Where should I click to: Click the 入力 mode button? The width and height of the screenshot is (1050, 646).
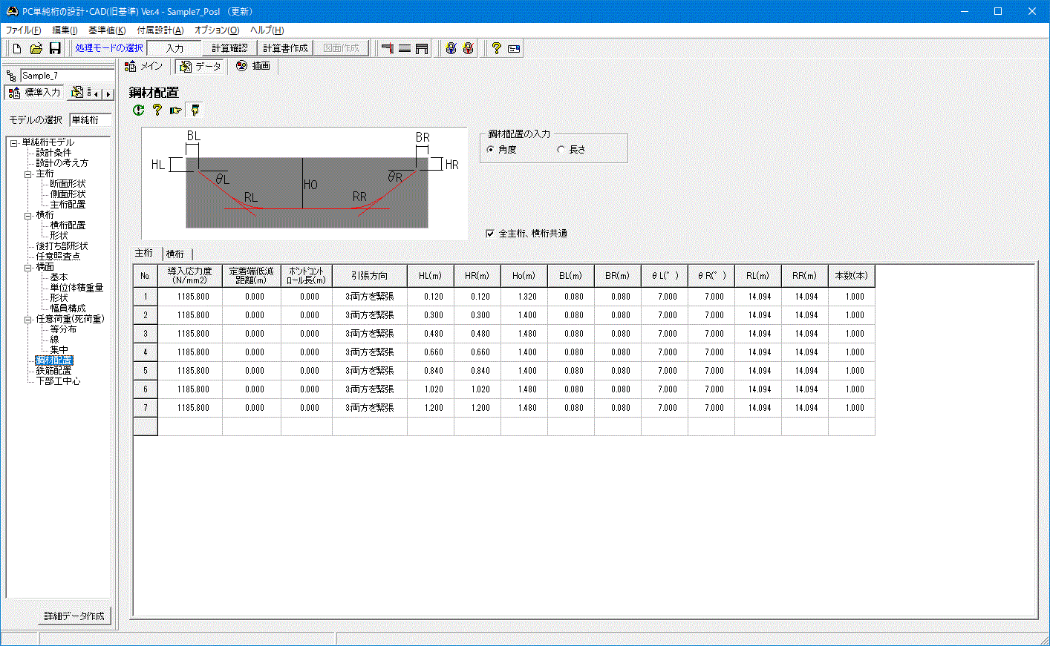pos(175,48)
